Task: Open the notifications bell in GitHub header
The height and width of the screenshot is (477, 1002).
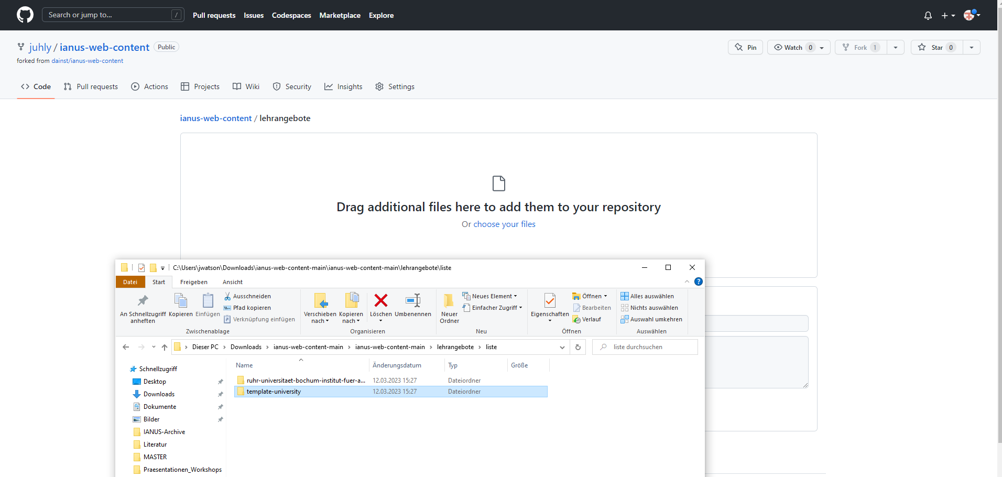Action: coord(928,15)
